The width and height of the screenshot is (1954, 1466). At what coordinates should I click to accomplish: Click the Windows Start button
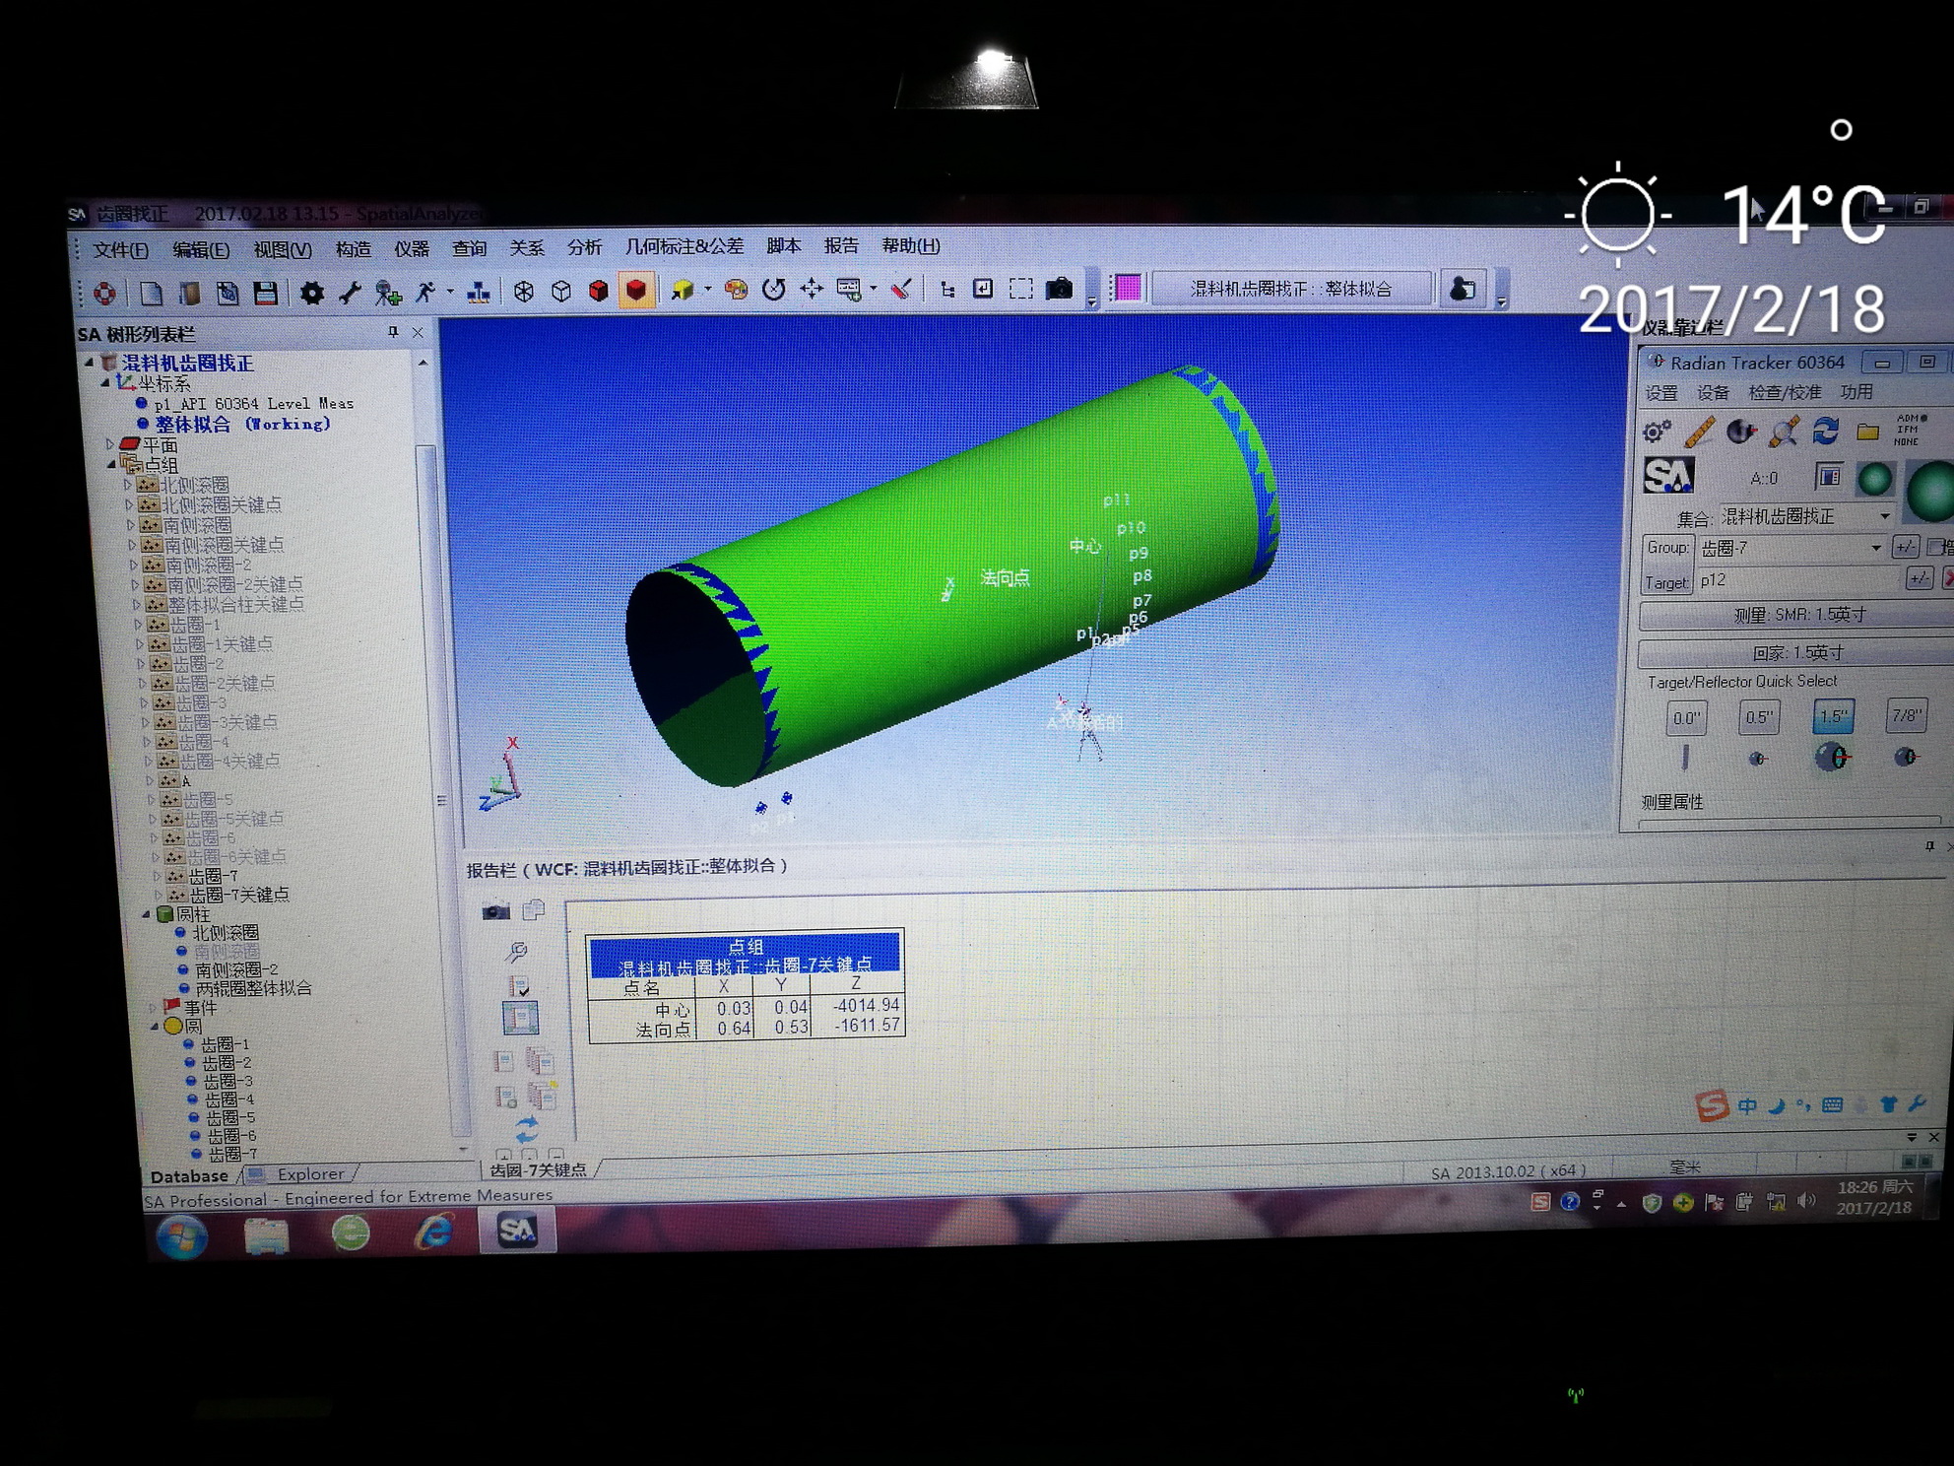click(x=182, y=1235)
